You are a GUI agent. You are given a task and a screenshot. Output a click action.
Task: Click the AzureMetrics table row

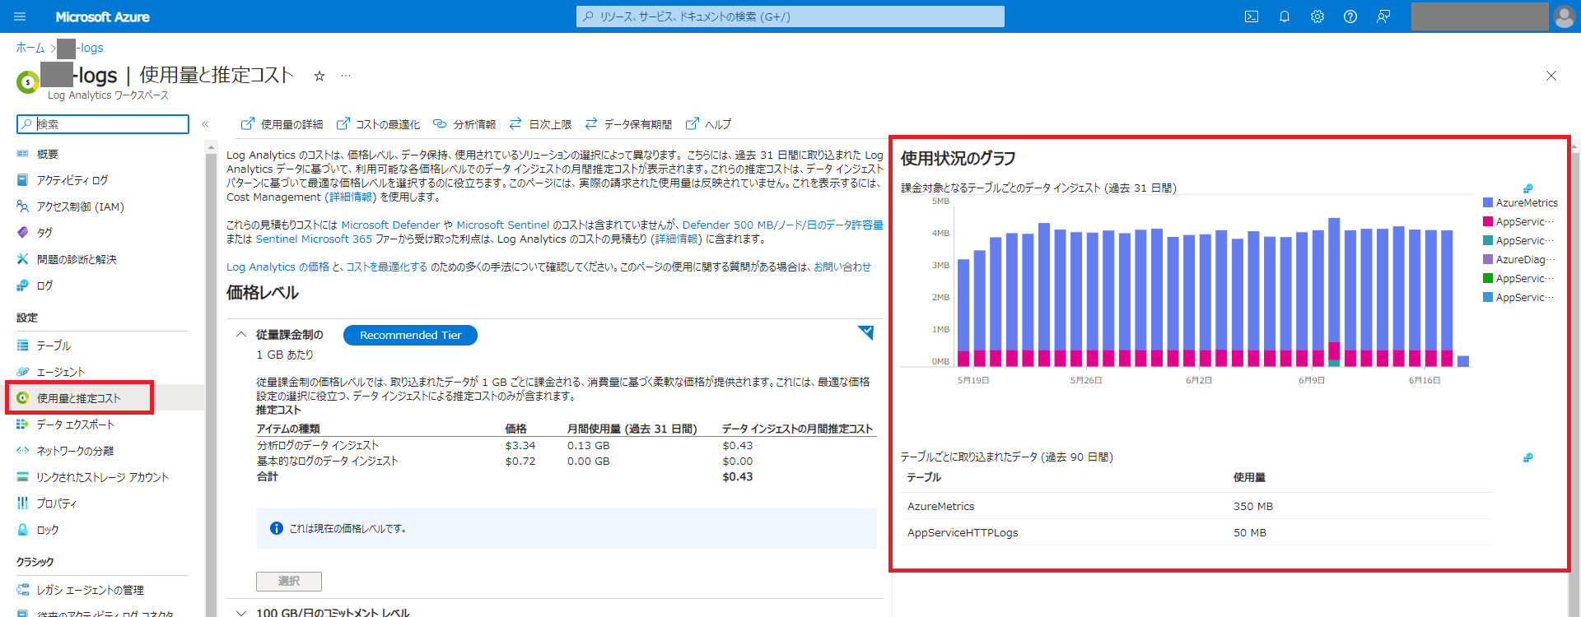point(1196,506)
